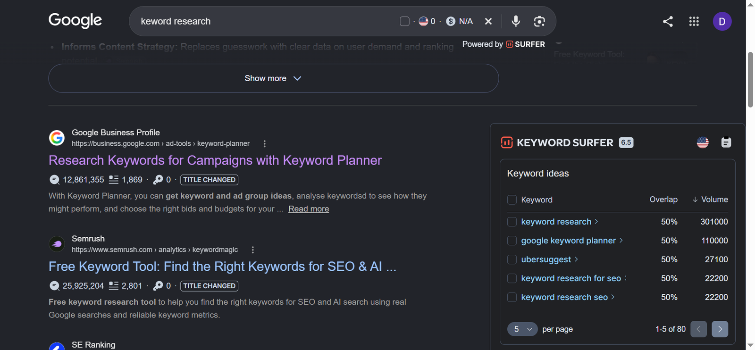755x350 pixels.
Task: Open the 5 per page dropdown
Action: (522, 329)
